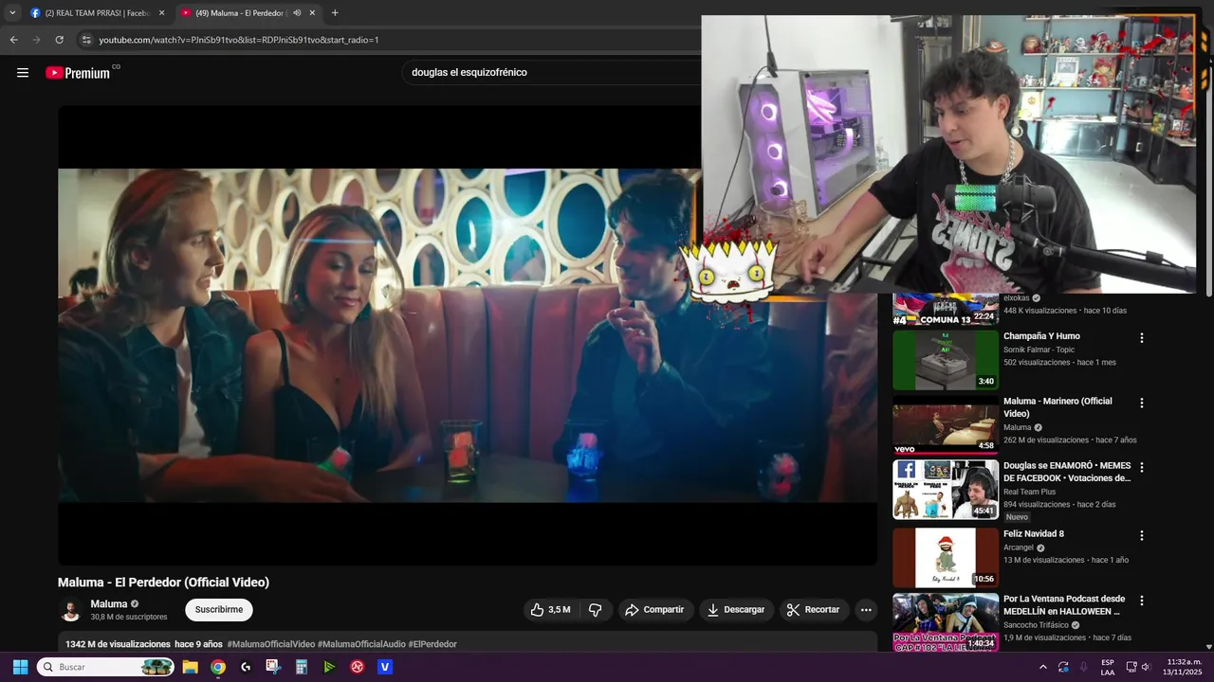Open options menu for Por La Ventana Podcast
This screenshot has height=682, width=1214.
(x=1142, y=601)
